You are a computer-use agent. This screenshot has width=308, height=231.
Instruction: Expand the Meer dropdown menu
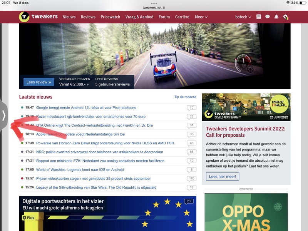pos(201,17)
